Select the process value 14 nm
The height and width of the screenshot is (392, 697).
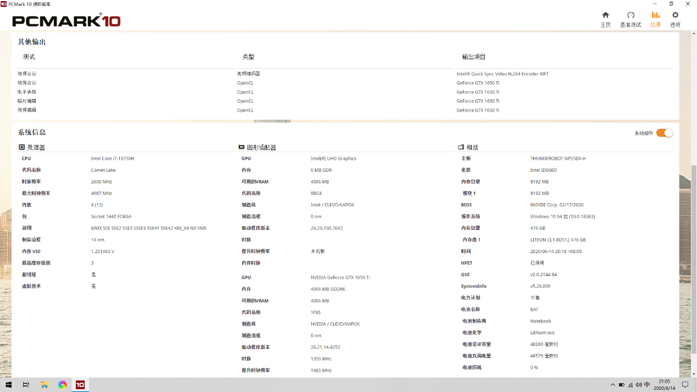tap(98, 240)
